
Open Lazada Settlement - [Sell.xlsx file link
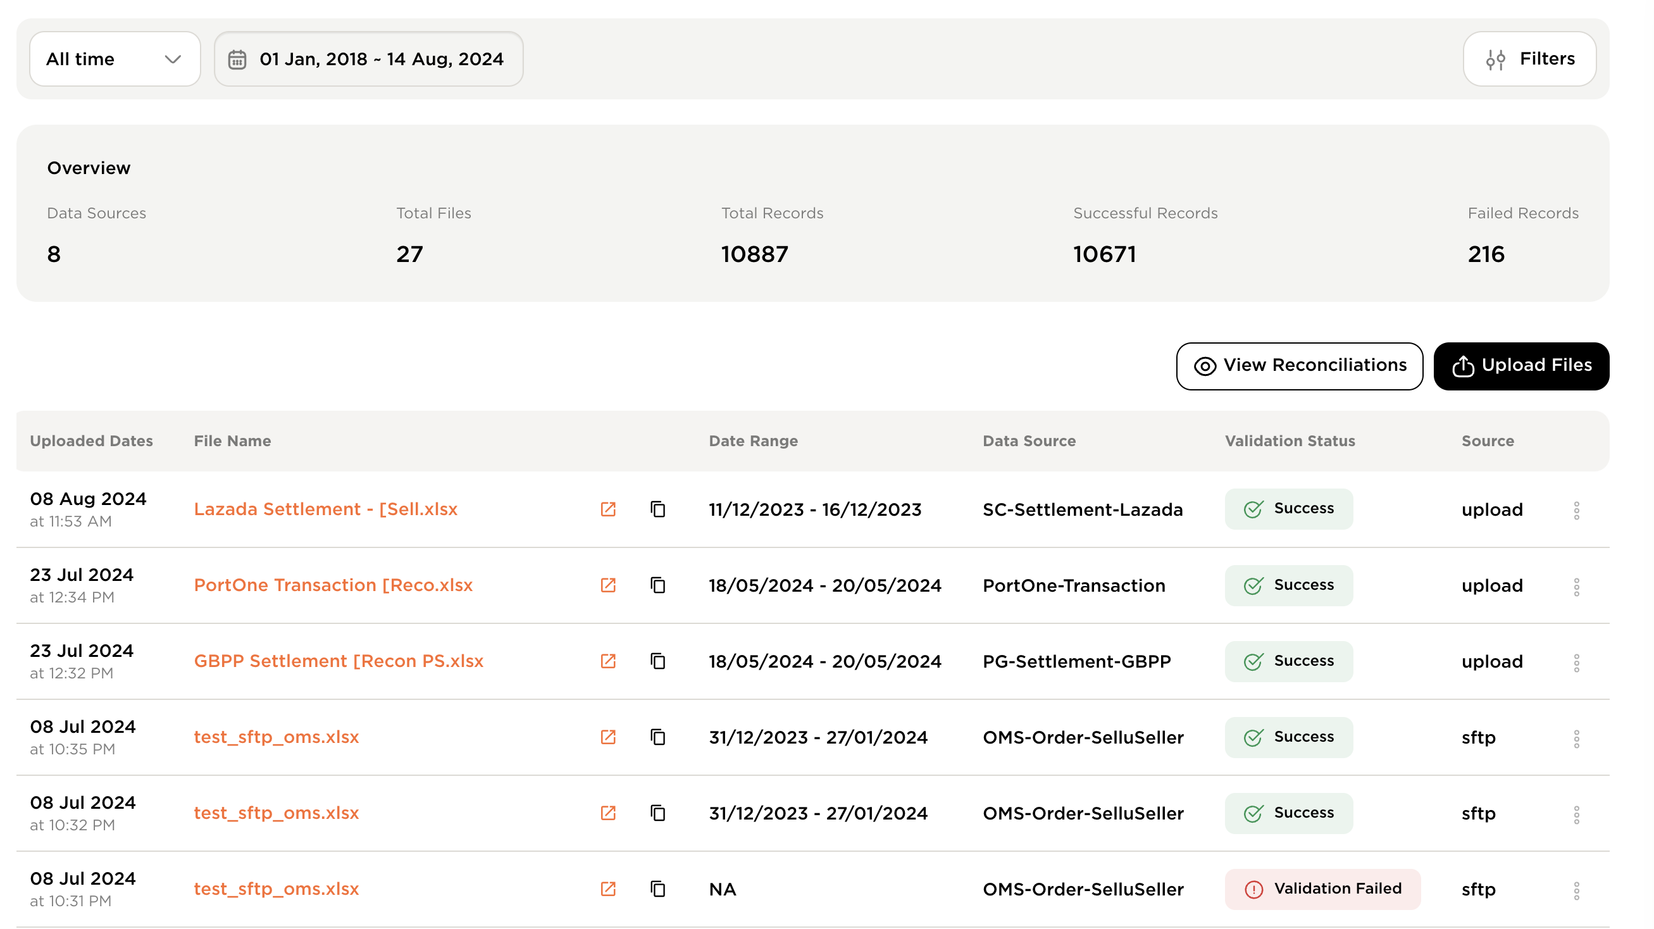[x=325, y=509]
